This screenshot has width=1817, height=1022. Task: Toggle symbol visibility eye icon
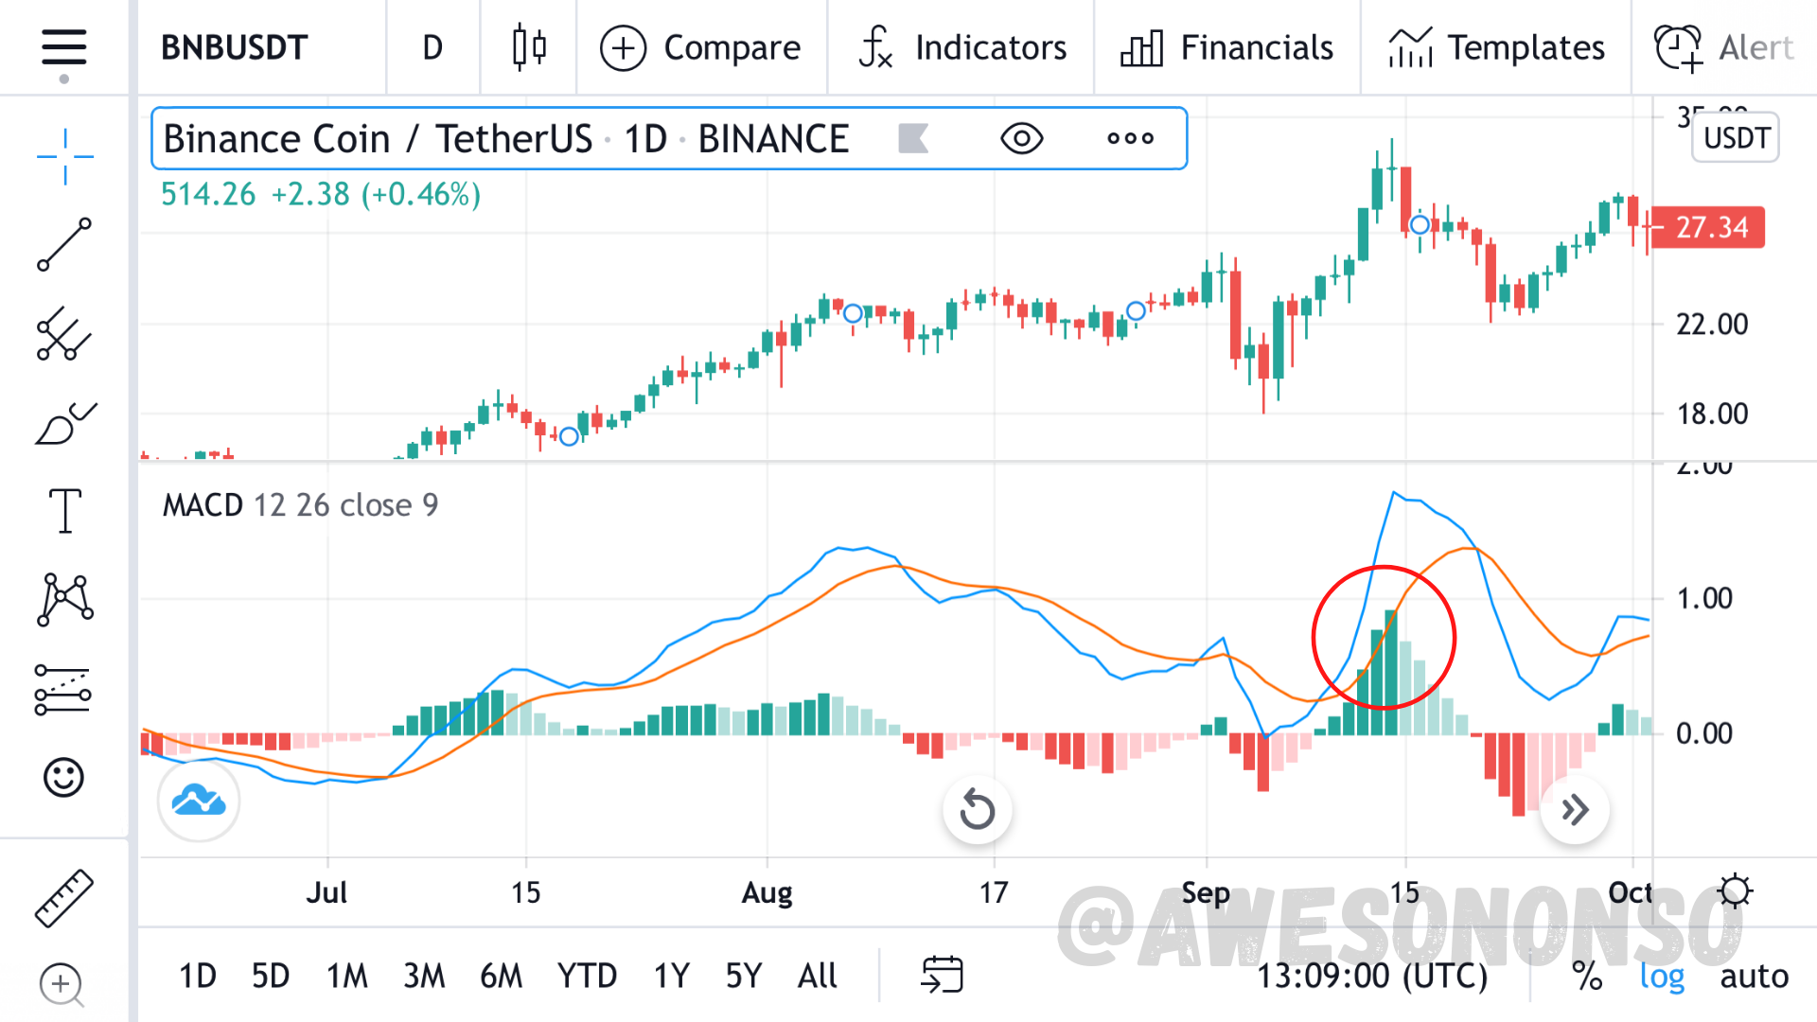[1021, 139]
